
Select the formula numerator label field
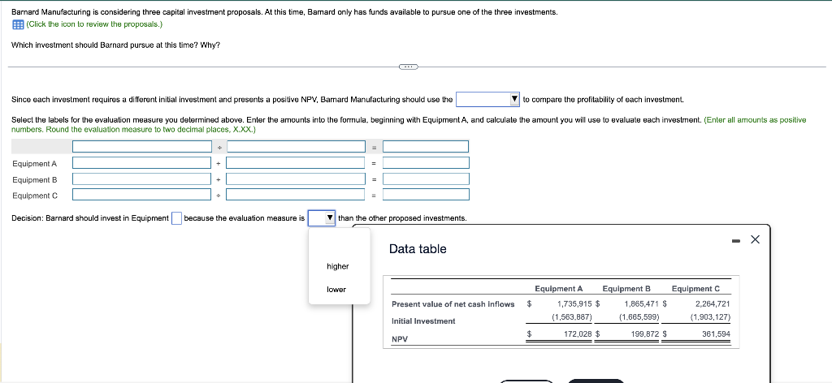click(141, 146)
